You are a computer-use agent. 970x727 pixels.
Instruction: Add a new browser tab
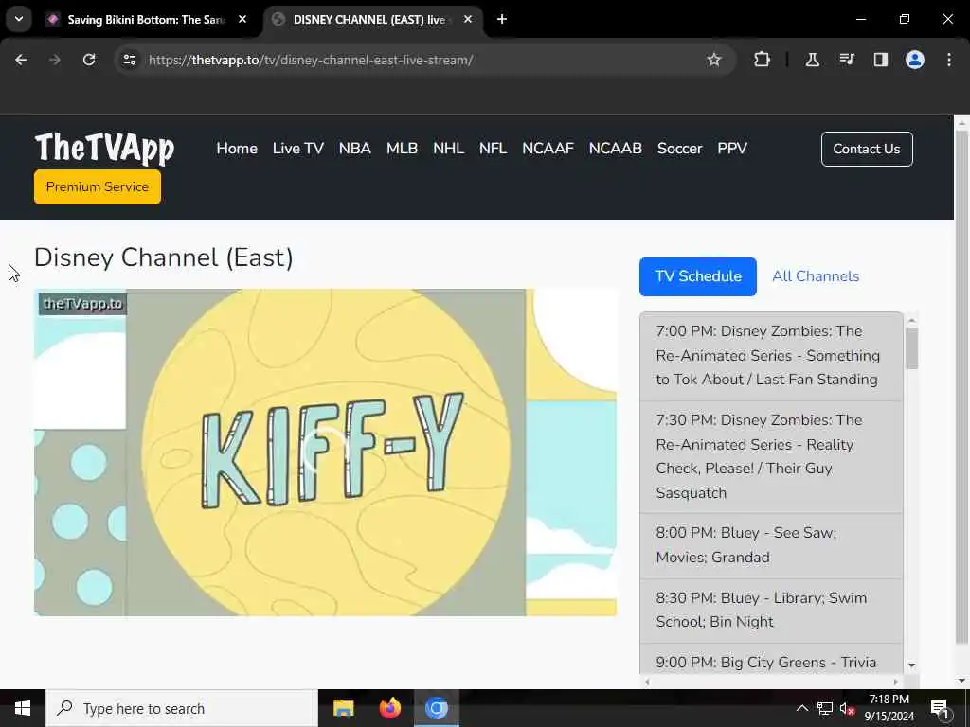[502, 19]
